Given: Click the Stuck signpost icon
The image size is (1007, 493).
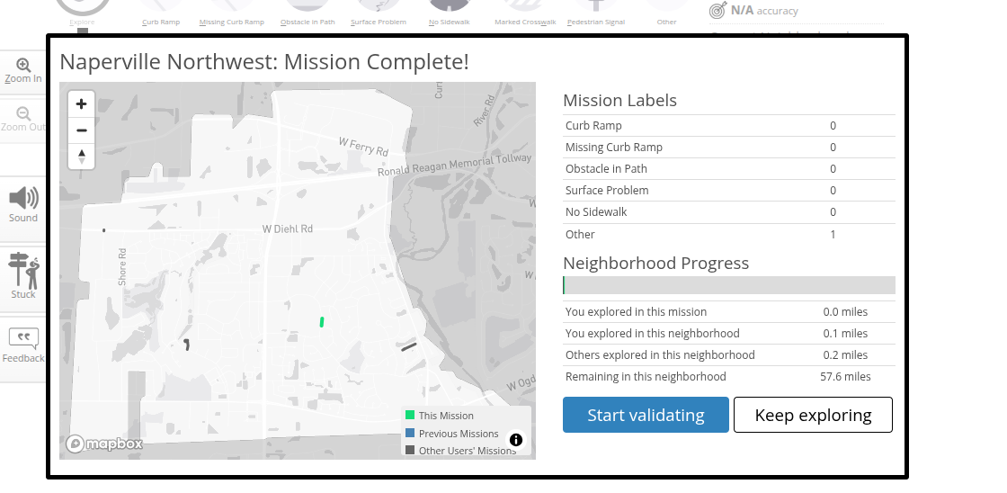Looking at the screenshot, I should coord(23,268).
